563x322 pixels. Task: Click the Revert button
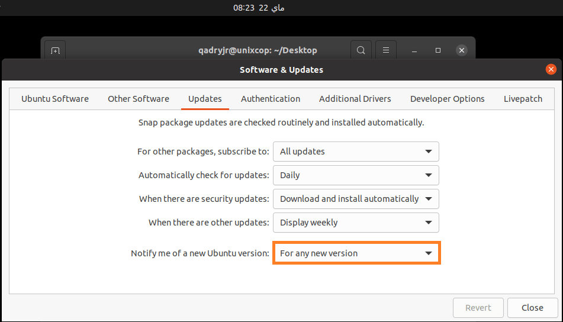478,308
